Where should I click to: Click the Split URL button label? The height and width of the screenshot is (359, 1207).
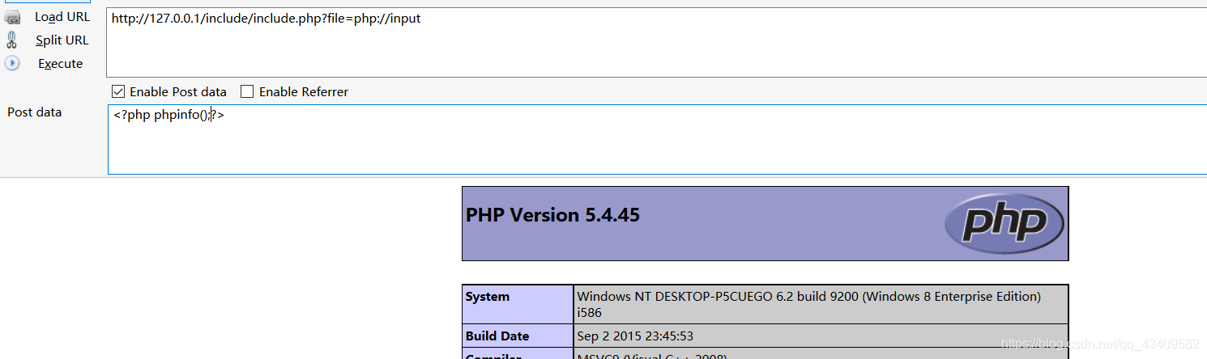pyautogui.click(x=62, y=40)
